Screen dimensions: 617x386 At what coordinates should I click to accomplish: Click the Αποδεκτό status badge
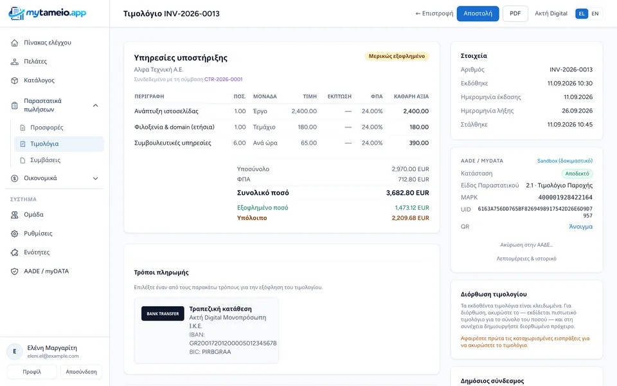(x=577, y=174)
